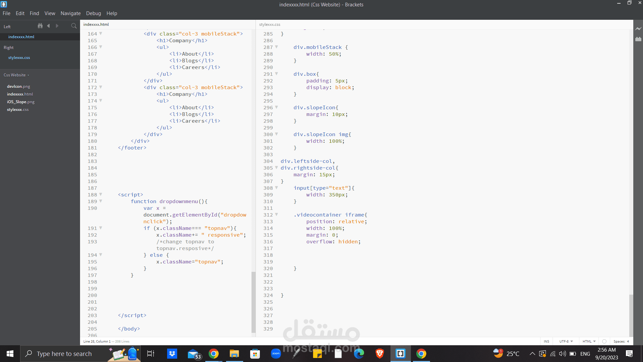The height and width of the screenshot is (362, 643).
Task: Select stylexxx.css in the Right working set
Action: pos(19,58)
